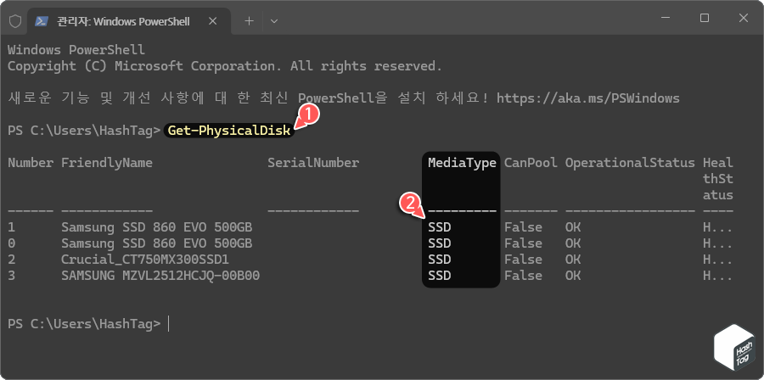Maximize the Terminal window
The height and width of the screenshot is (380, 764).
[x=704, y=18]
